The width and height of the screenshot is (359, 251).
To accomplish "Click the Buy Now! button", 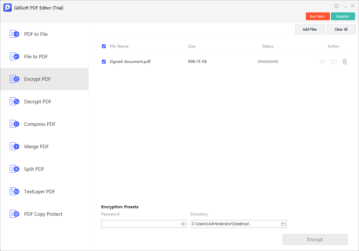I will 318,16.
